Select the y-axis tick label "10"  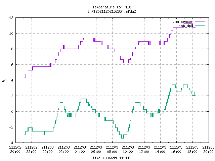click(11, 34)
